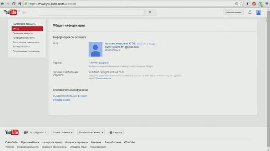270x151 pixels.
Task: Open Электронные уведомления in the sidebar
Action: click(26, 42)
